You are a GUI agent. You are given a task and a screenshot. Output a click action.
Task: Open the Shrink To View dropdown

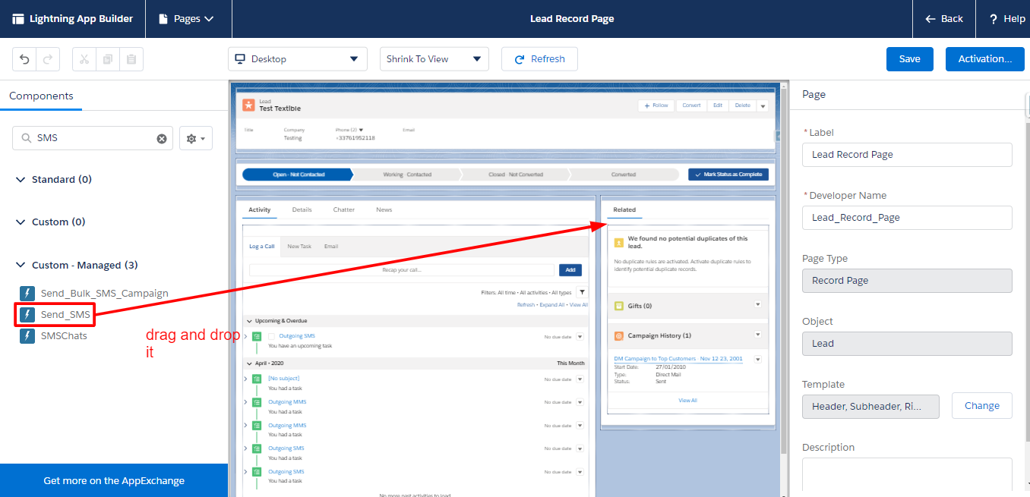(434, 59)
